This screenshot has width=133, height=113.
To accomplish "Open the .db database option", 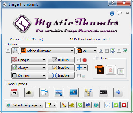I will coord(29,92).
